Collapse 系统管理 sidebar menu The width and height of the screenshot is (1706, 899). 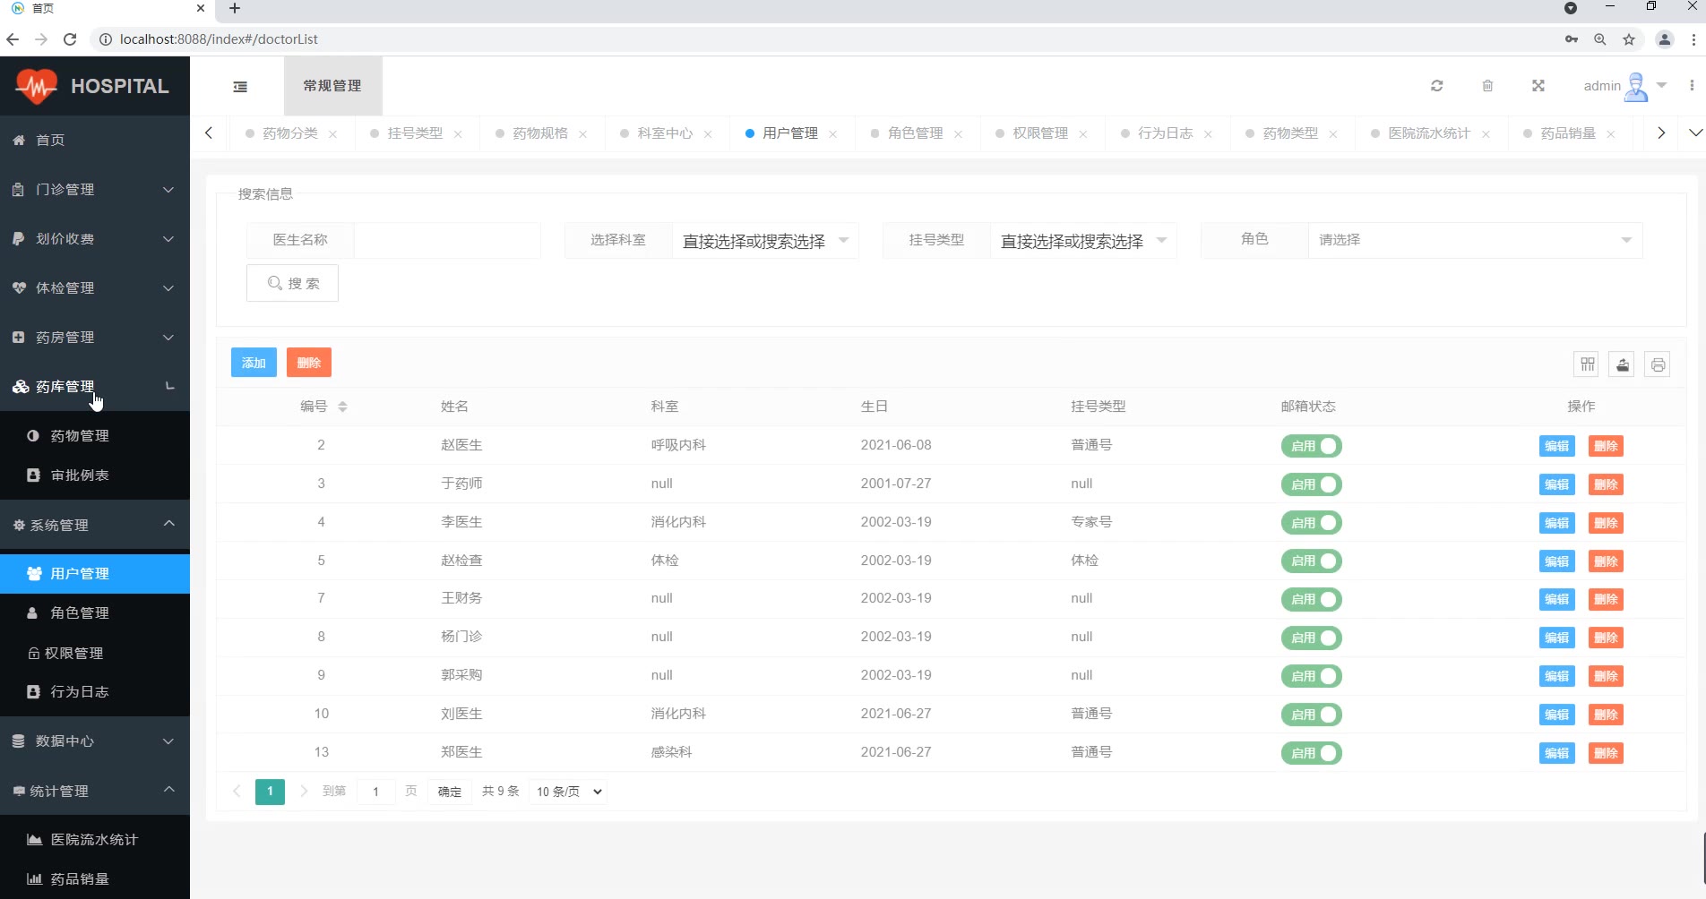(95, 526)
